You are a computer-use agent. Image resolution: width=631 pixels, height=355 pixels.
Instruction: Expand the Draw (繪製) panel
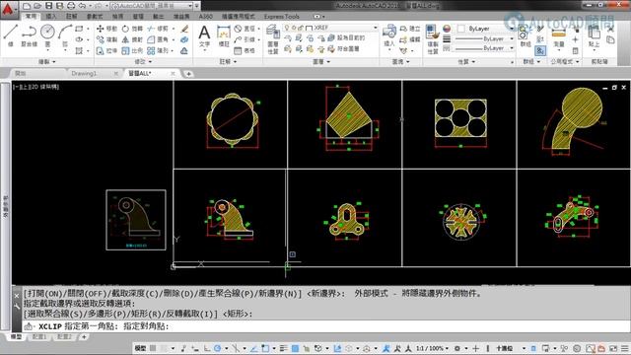[46, 61]
